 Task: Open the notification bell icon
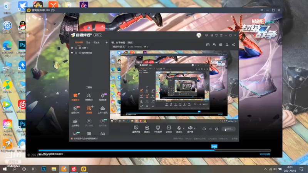pos(227,45)
